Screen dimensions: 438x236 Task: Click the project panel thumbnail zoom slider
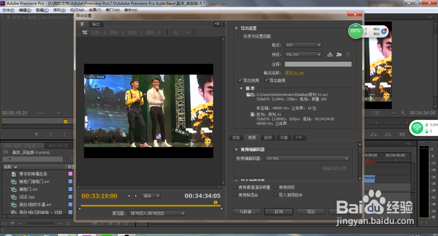(39, 223)
